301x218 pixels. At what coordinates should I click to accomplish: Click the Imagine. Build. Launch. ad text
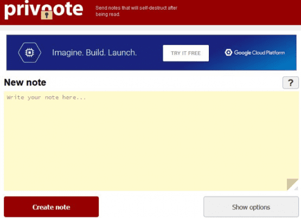point(94,52)
